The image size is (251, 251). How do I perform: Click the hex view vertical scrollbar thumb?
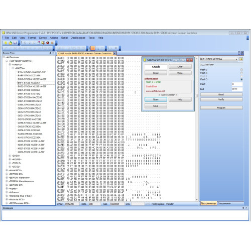click(x=197, y=95)
